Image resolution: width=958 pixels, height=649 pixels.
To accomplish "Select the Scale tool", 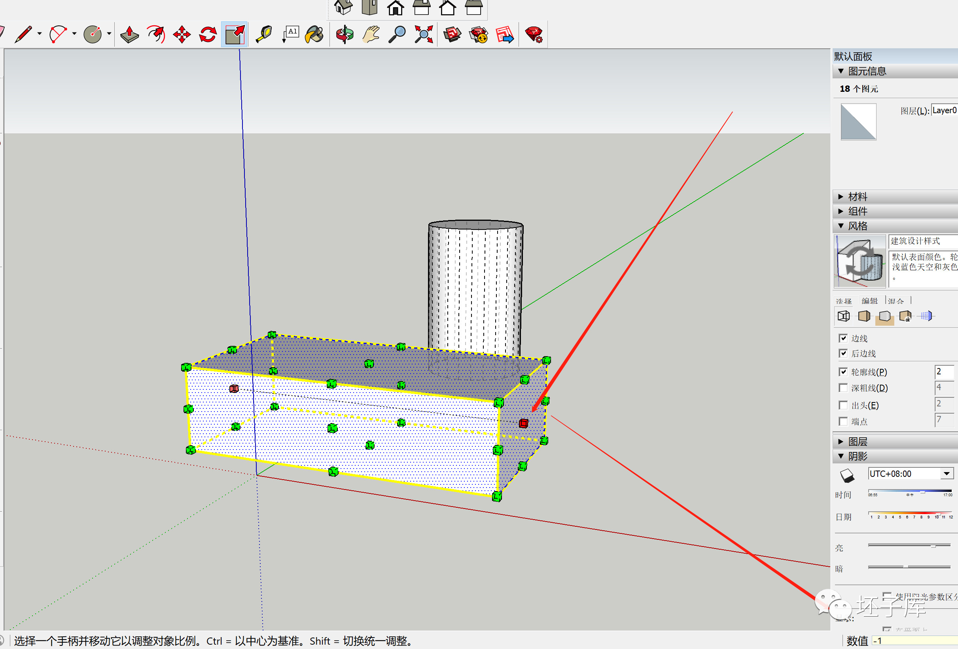I will (234, 34).
